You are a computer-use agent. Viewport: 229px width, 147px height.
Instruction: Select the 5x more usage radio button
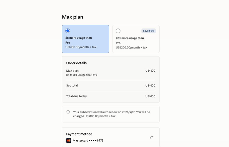click(x=68, y=31)
